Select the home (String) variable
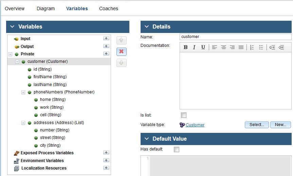The height and width of the screenshot is (176, 293). pos(53,100)
